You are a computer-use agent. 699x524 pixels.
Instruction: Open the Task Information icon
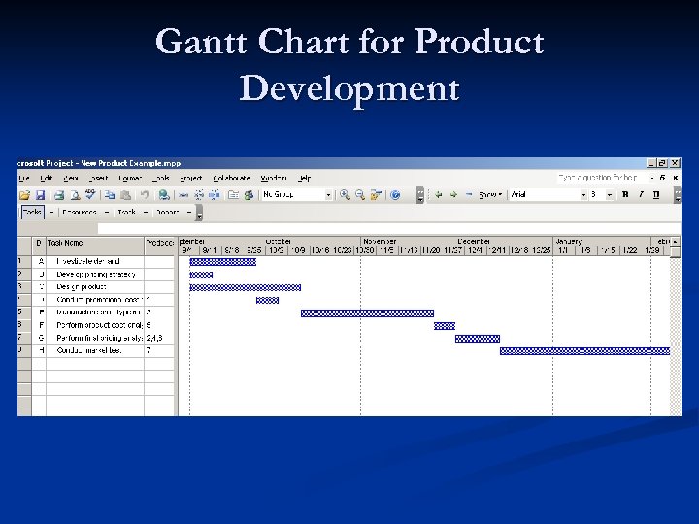pyautogui.click(x=233, y=195)
